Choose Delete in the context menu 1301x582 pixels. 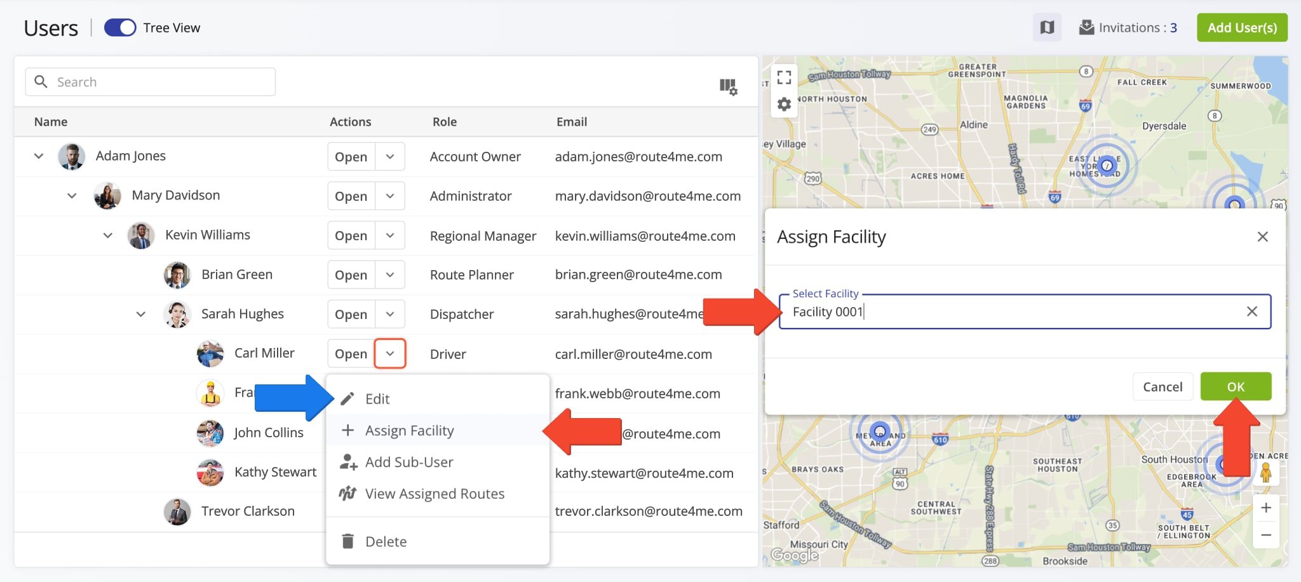[x=386, y=541]
